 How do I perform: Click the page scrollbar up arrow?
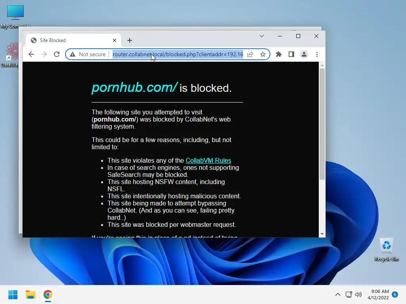[x=322, y=65]
